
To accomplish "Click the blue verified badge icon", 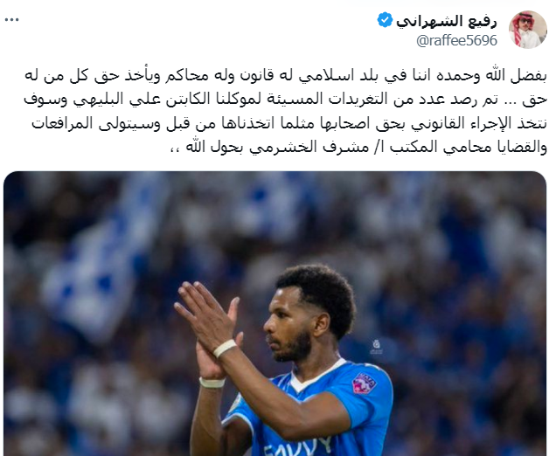I will point(385,20).
